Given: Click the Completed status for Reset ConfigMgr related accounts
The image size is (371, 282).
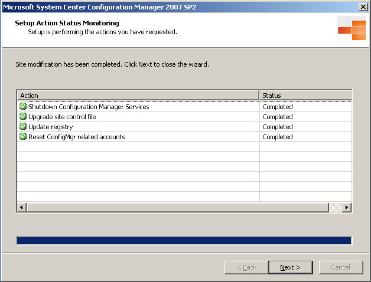Looking at the screenshot, I should [x=278, y=137].
